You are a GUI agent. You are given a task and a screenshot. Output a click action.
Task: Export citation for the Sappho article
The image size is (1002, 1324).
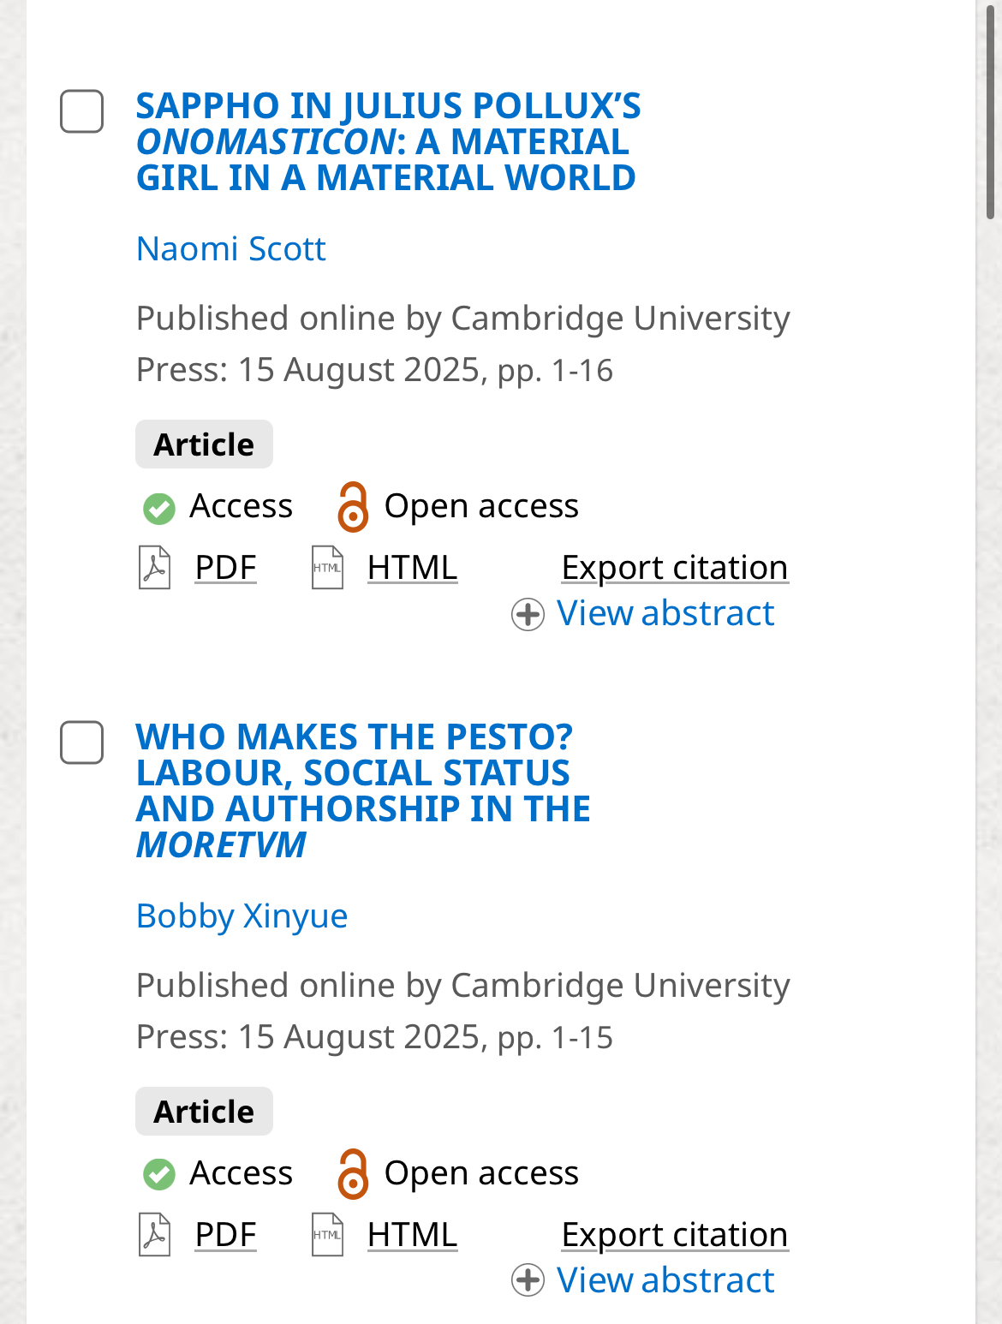(675, 568)
